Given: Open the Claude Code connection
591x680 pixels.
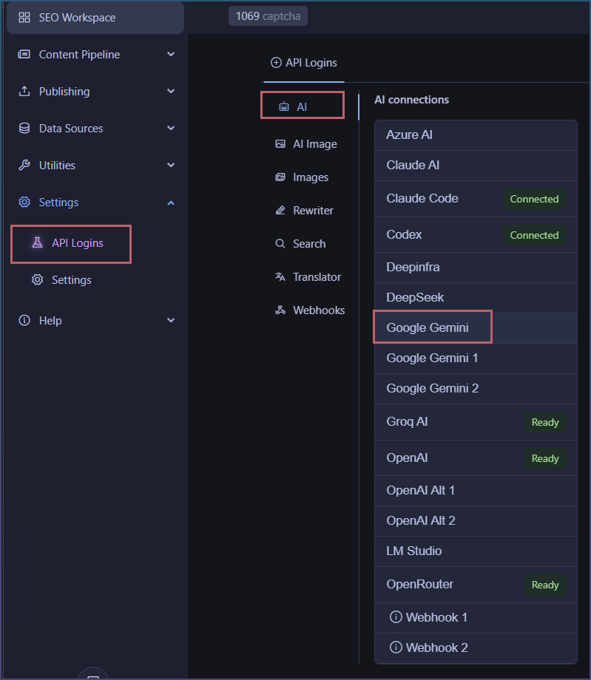Looking at the screenshot, I should [x=476, y=199].
